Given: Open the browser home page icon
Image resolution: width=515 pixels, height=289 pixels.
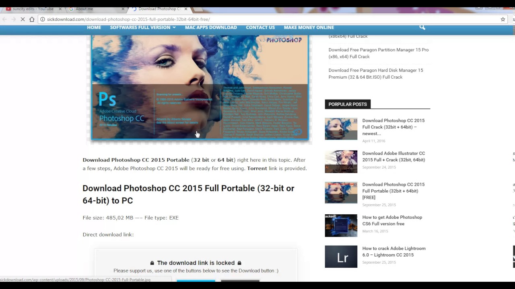Looking at the screenshot, I should pyautogui.click(x=32, y=19).
